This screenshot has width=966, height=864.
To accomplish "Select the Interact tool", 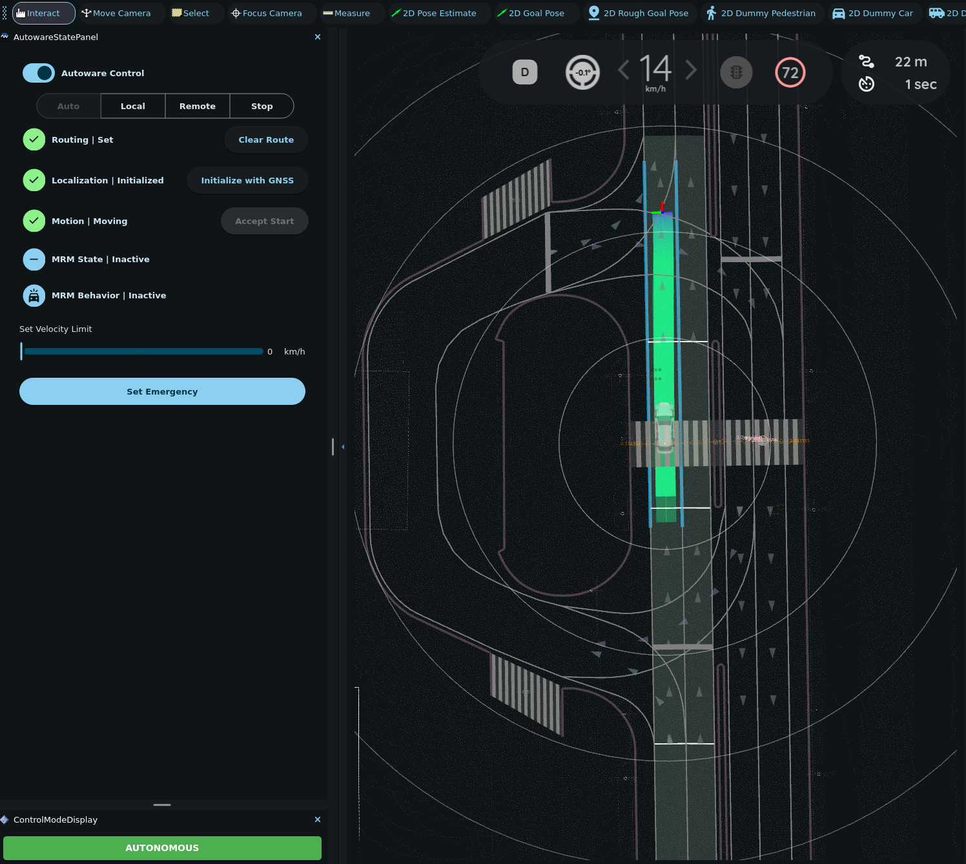I will (x=43, y=14).
